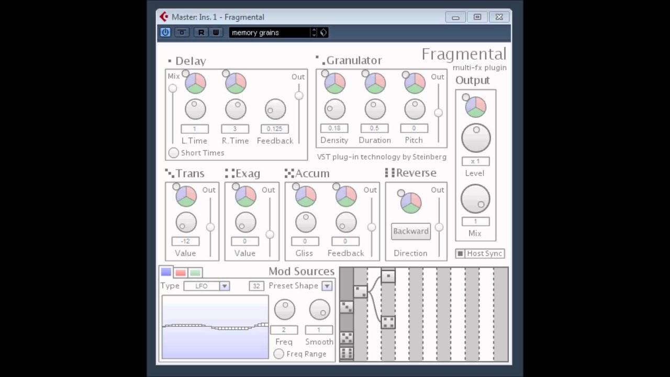Select the five-dot Accum block in routing sidebar
The width and height of the screenshot is (670, 377).
[347, 338]
